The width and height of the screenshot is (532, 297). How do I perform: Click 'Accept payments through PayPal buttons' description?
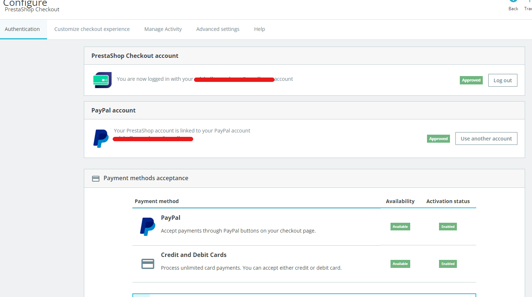pos(238,231)
